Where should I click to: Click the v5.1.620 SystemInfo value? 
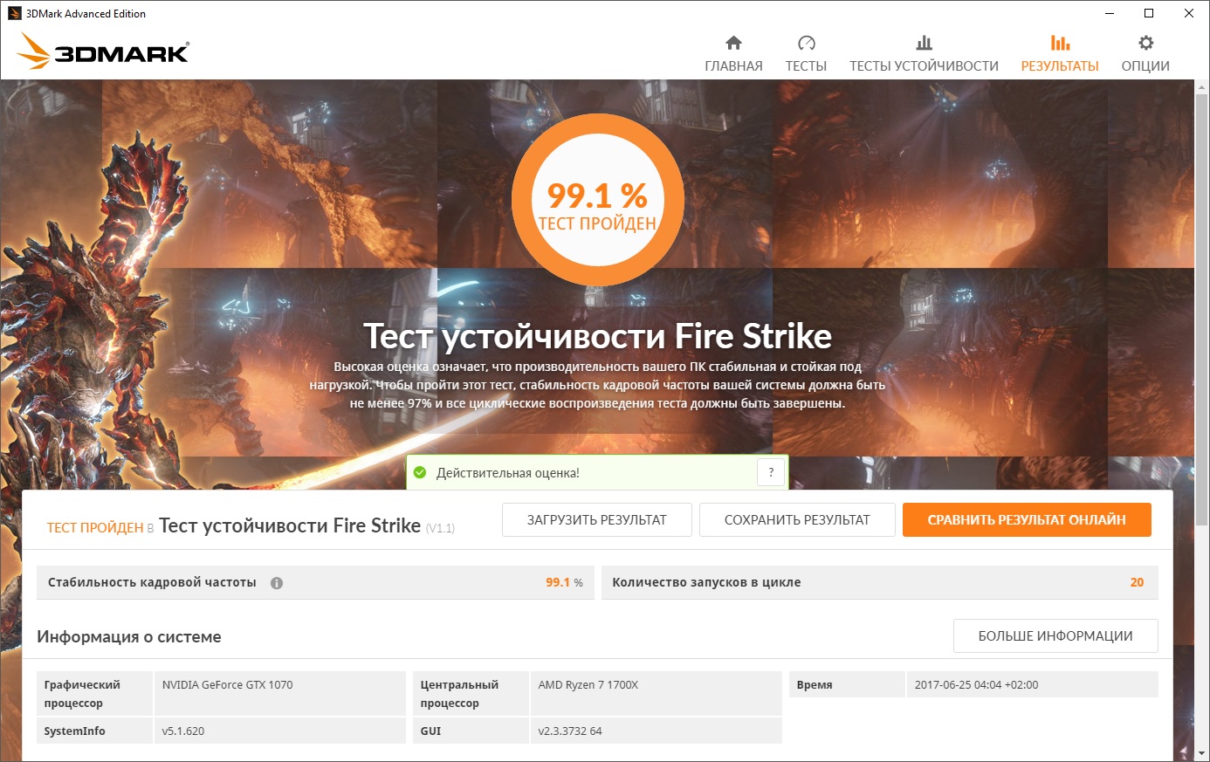pos(183,731)
